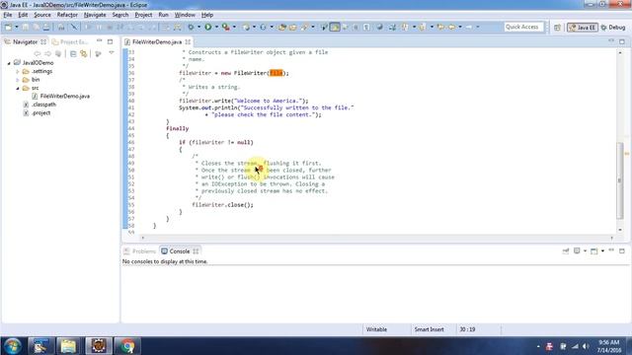Viewport: 632px width, 355px height.
Task: Select the .project file
Action: point(40,113)
